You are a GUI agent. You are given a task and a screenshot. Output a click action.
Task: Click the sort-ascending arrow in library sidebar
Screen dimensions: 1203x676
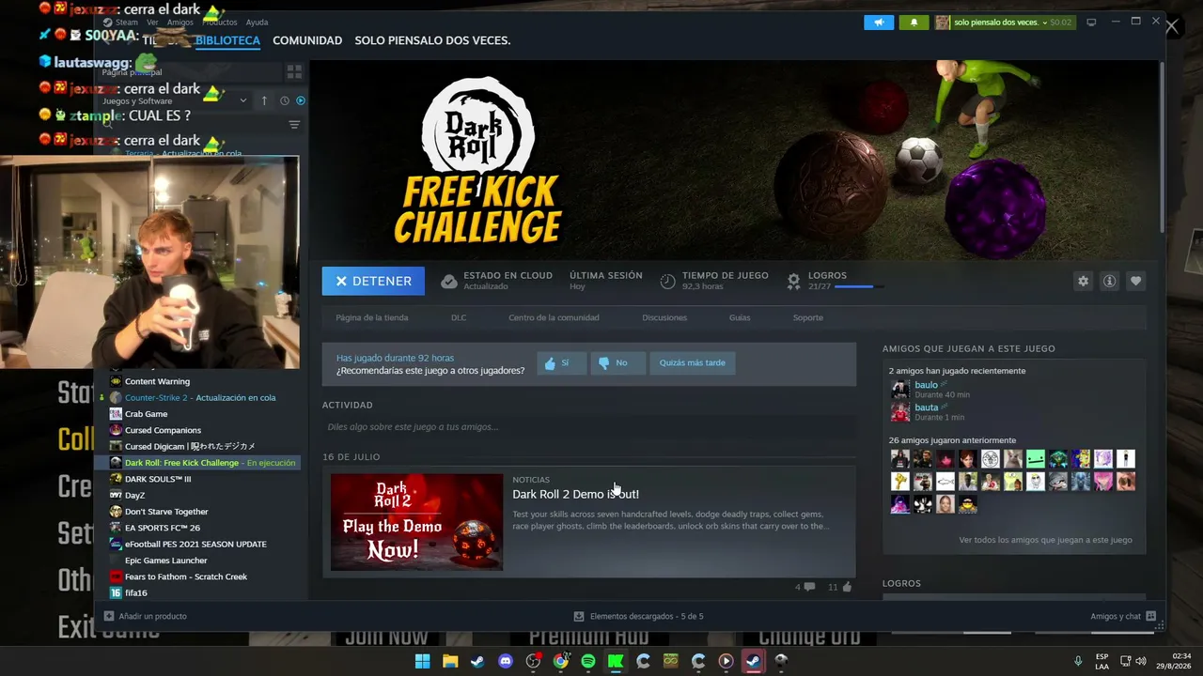[264, 100]
